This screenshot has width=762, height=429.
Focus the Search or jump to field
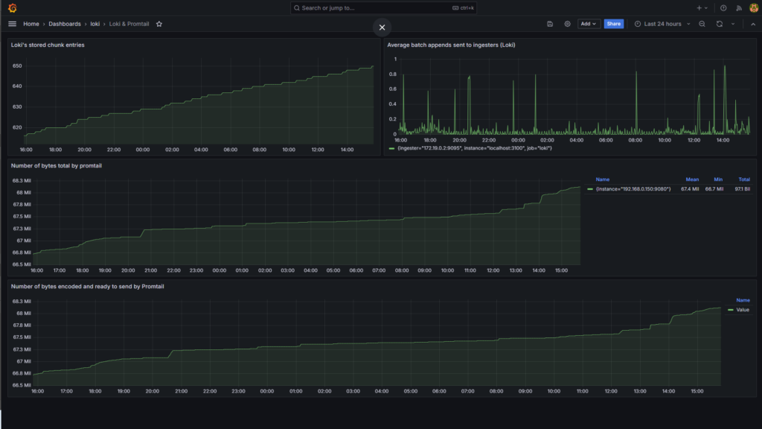pyautogui.click(x=383, y=7)
